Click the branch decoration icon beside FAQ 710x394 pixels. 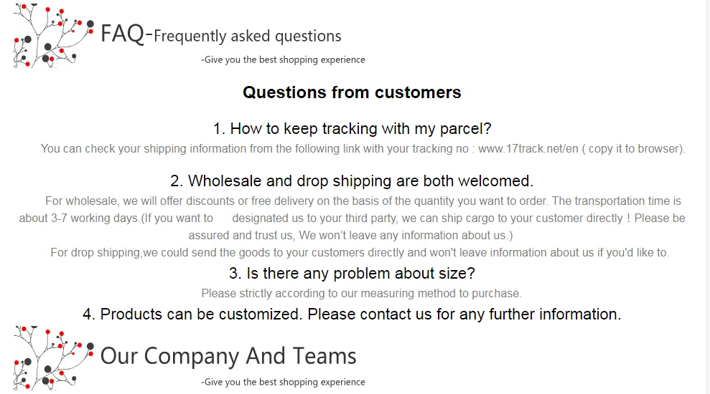54,35
